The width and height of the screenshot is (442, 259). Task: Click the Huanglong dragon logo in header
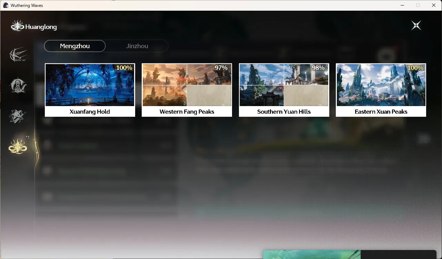pyautogui.click(x=17, y=26)
